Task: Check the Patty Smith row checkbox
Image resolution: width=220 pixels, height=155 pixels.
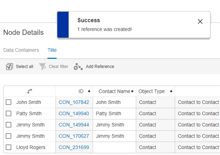Action: (x=8, y=114)
